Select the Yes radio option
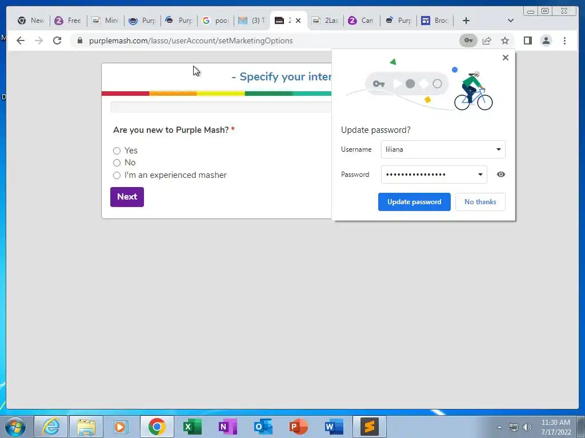 coord(117,151)
